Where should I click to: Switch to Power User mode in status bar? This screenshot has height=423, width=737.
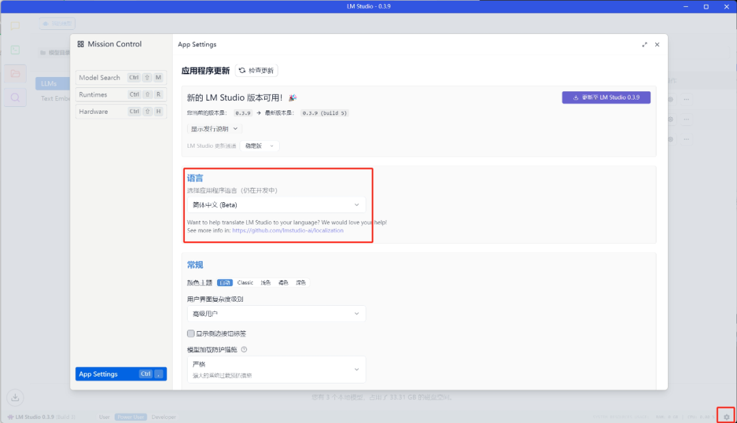[x=130, y=417]
